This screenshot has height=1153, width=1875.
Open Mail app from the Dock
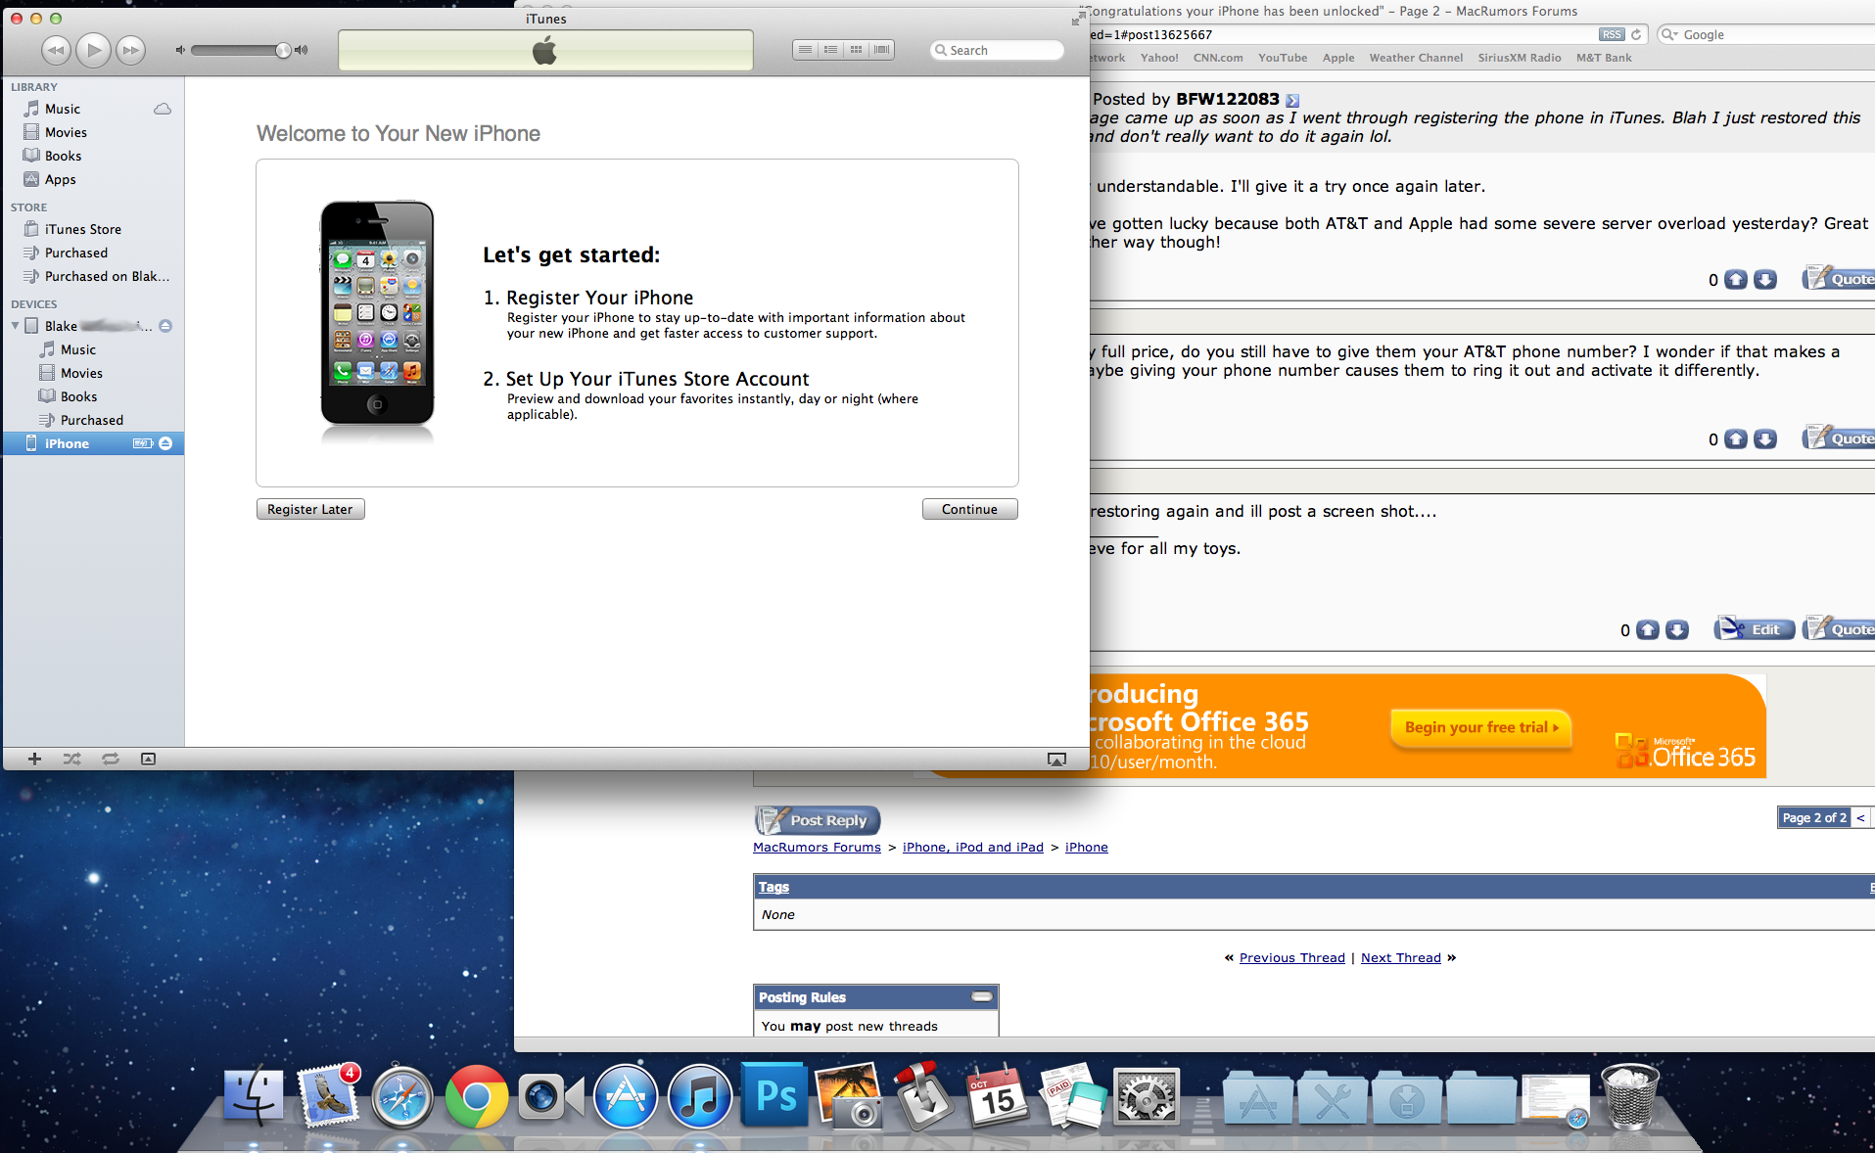coord(328,1096)
